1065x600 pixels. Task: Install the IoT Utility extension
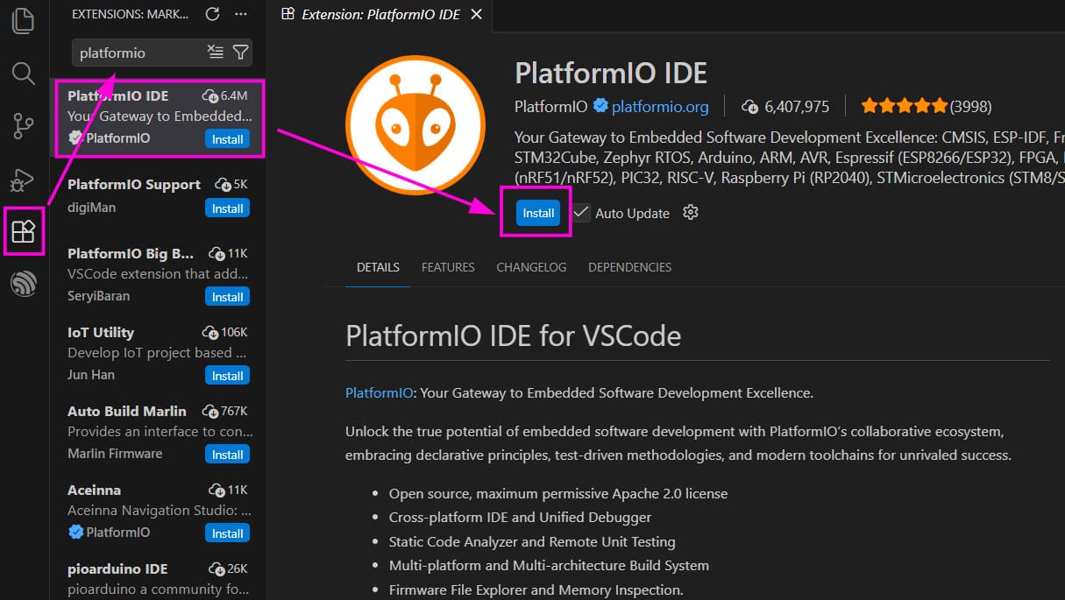(228, 376)
